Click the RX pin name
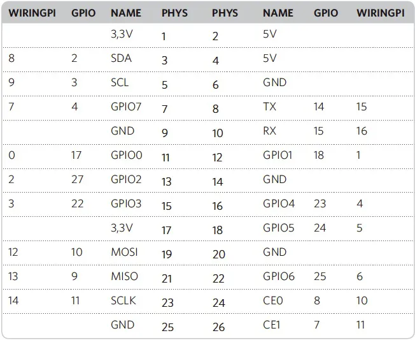Viewport: 415px width, 340px height. pos(269,131)
